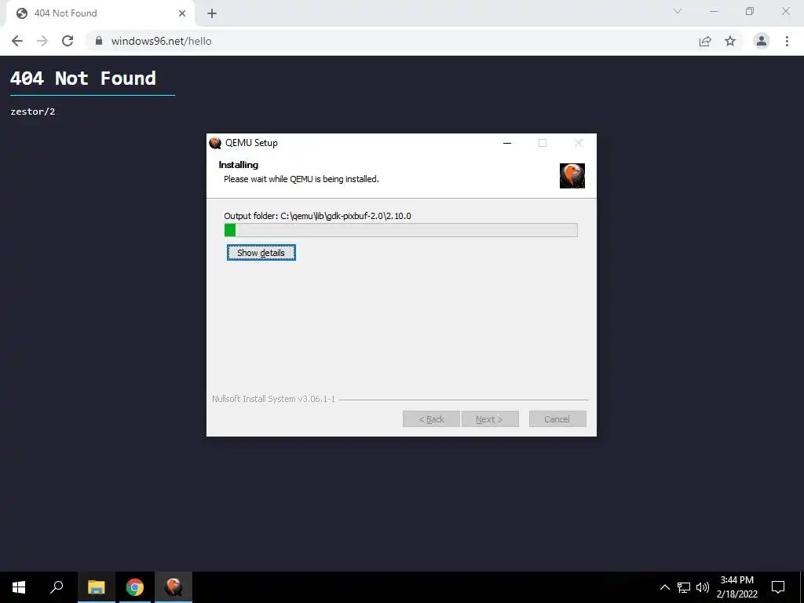Minimize the QEMU Setup window

pyautogui.click(x=507, y=143)
